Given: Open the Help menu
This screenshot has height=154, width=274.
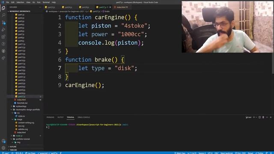Looking at the screenshot, I should (54, 2).
